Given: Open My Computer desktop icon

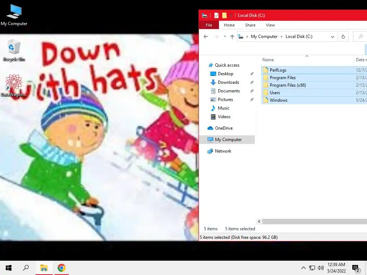Looking at the screenshot, I should click(14, 15).
